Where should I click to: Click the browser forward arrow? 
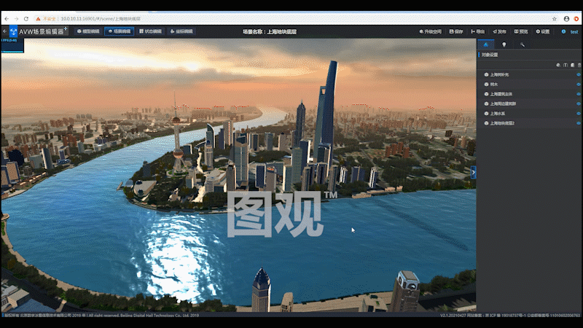(16, 19)
